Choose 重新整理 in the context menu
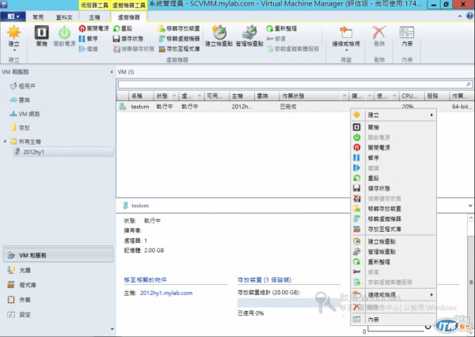The image size is (475, 337). click(393, 262)
